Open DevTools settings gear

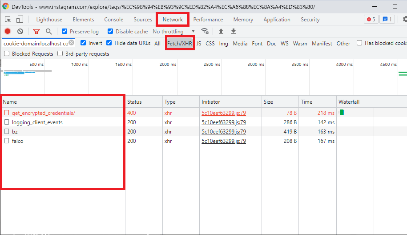pos(405,20)
